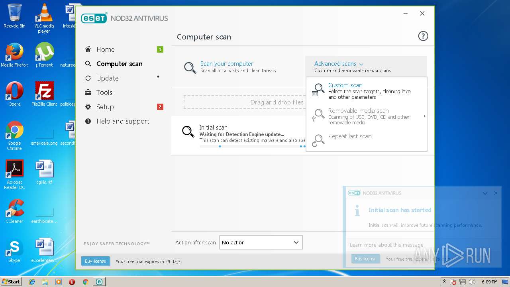The image size is (510, 287).
Task: Select the cgirls.rtf desktop file
Action: tap(44, 172)
